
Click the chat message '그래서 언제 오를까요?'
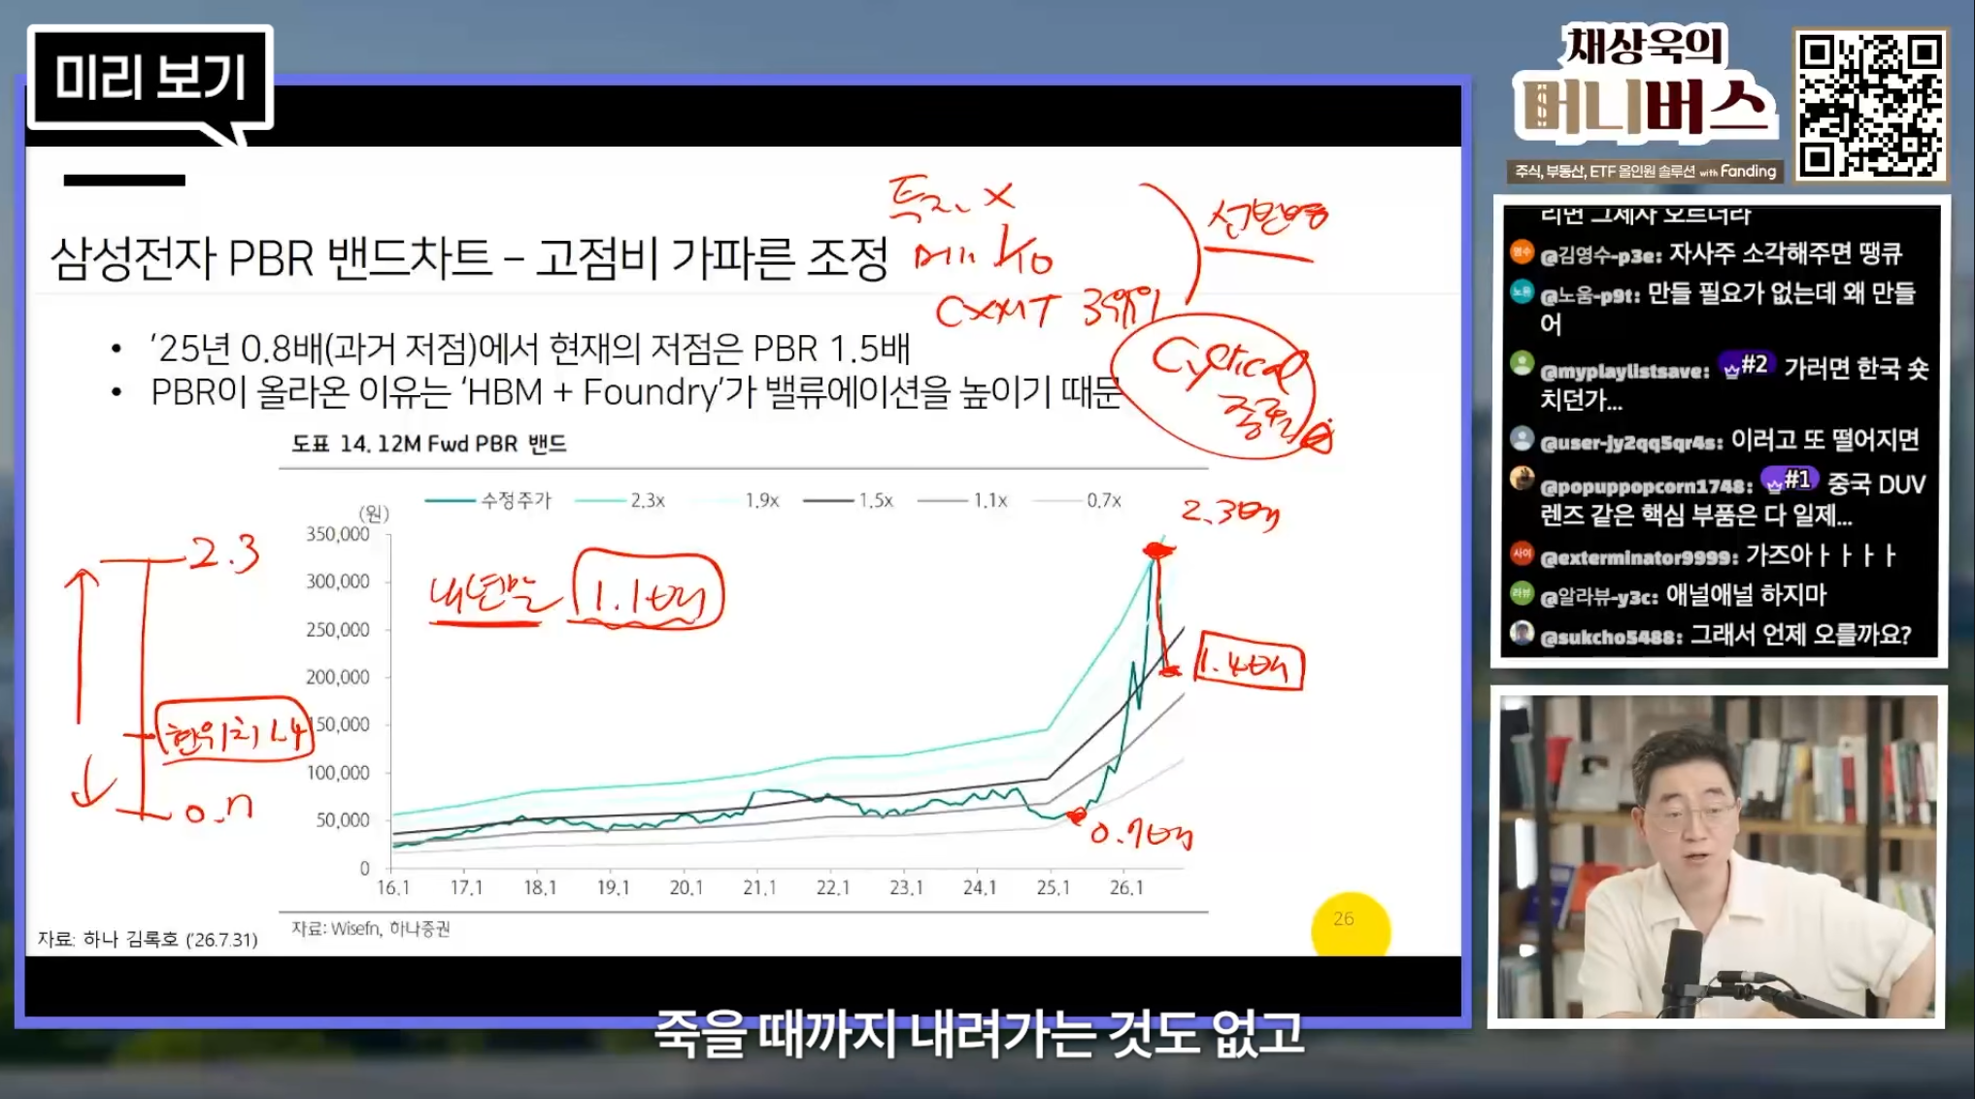click(1801, 635)
